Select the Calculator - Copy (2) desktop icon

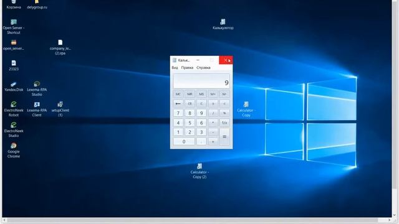tap(199, 171)
